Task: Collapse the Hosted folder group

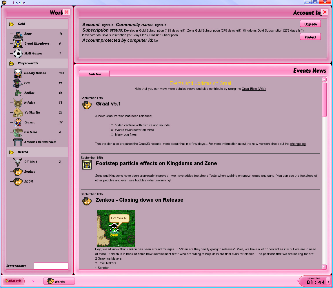Action: tap(12, 152)
